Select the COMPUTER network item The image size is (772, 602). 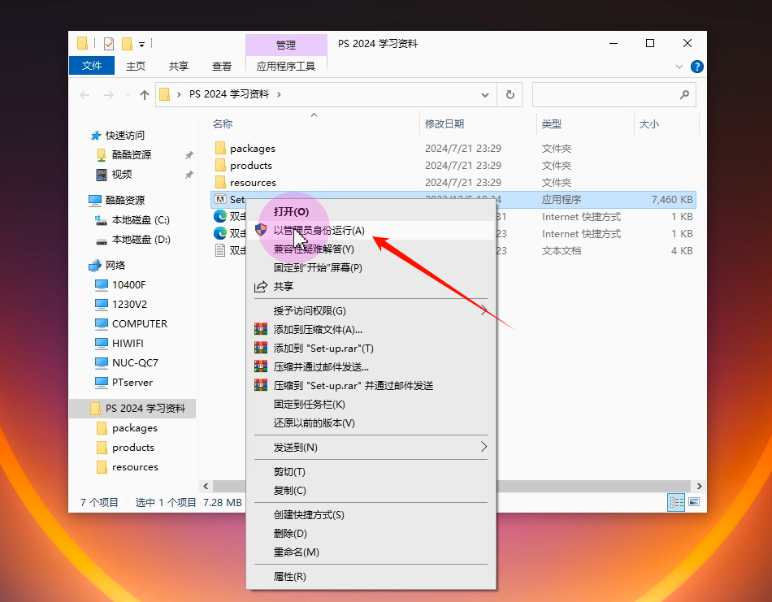click(139, 323)
